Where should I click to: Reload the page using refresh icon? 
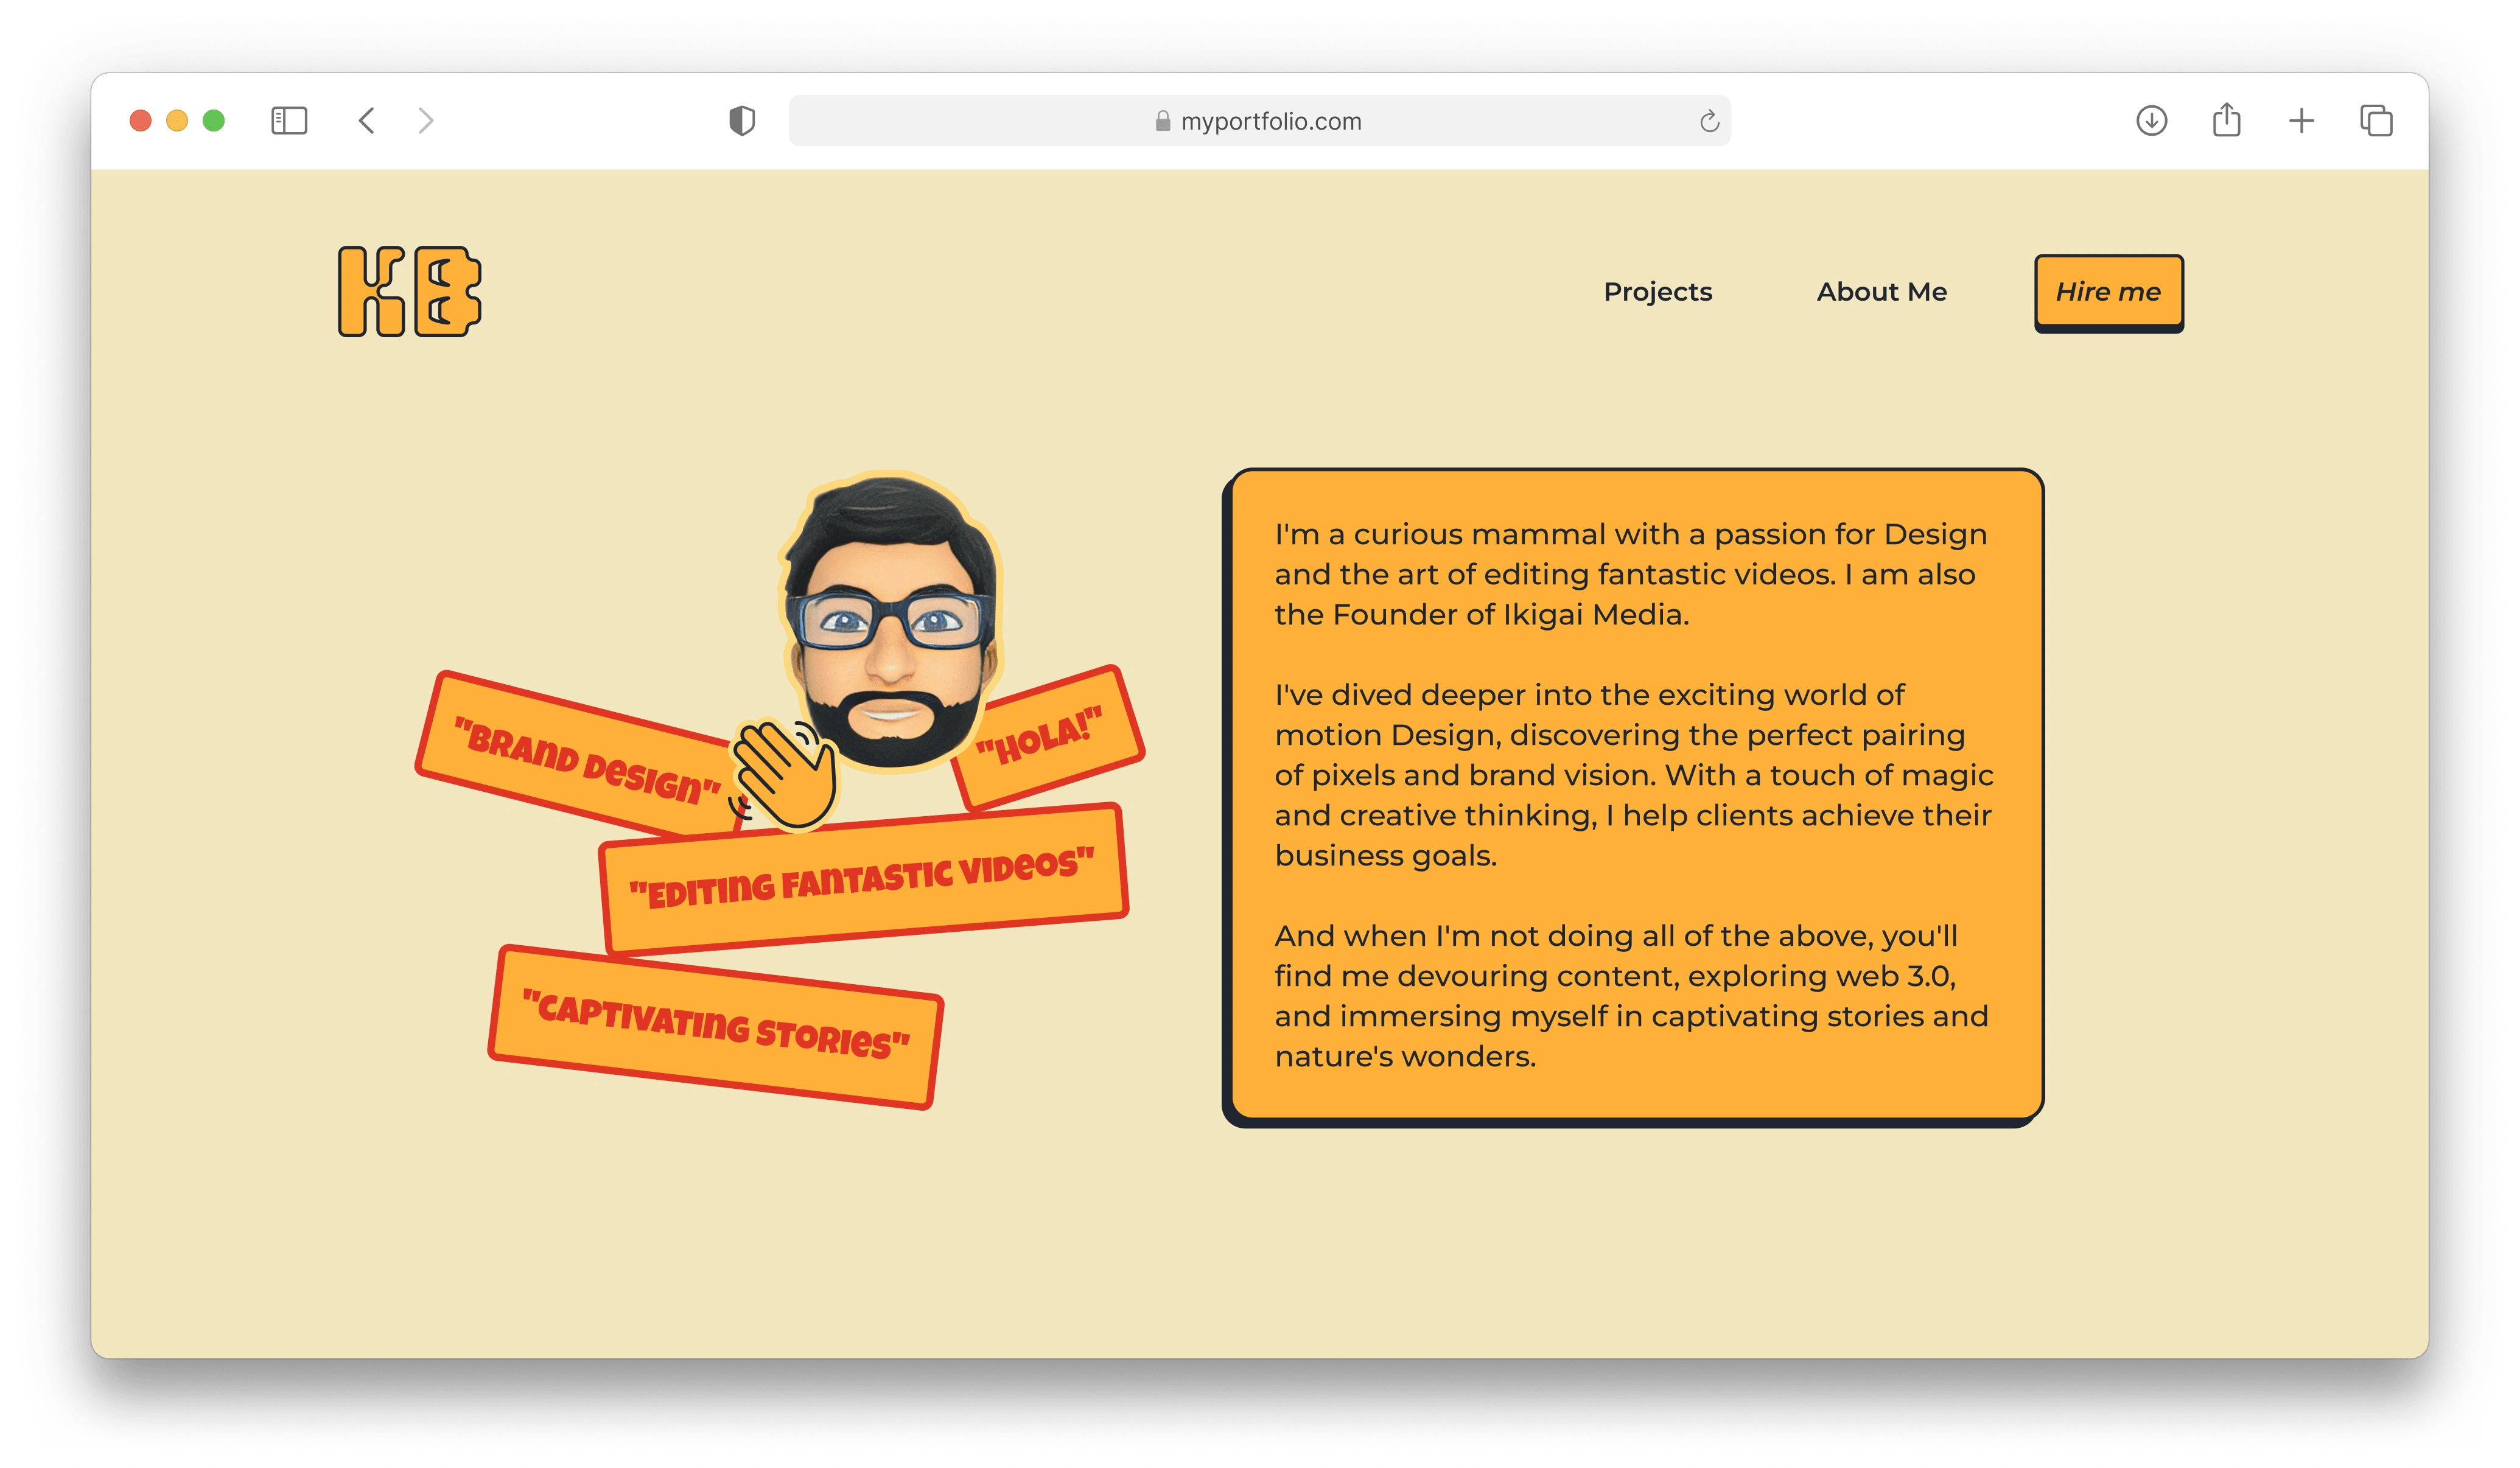1709,121
